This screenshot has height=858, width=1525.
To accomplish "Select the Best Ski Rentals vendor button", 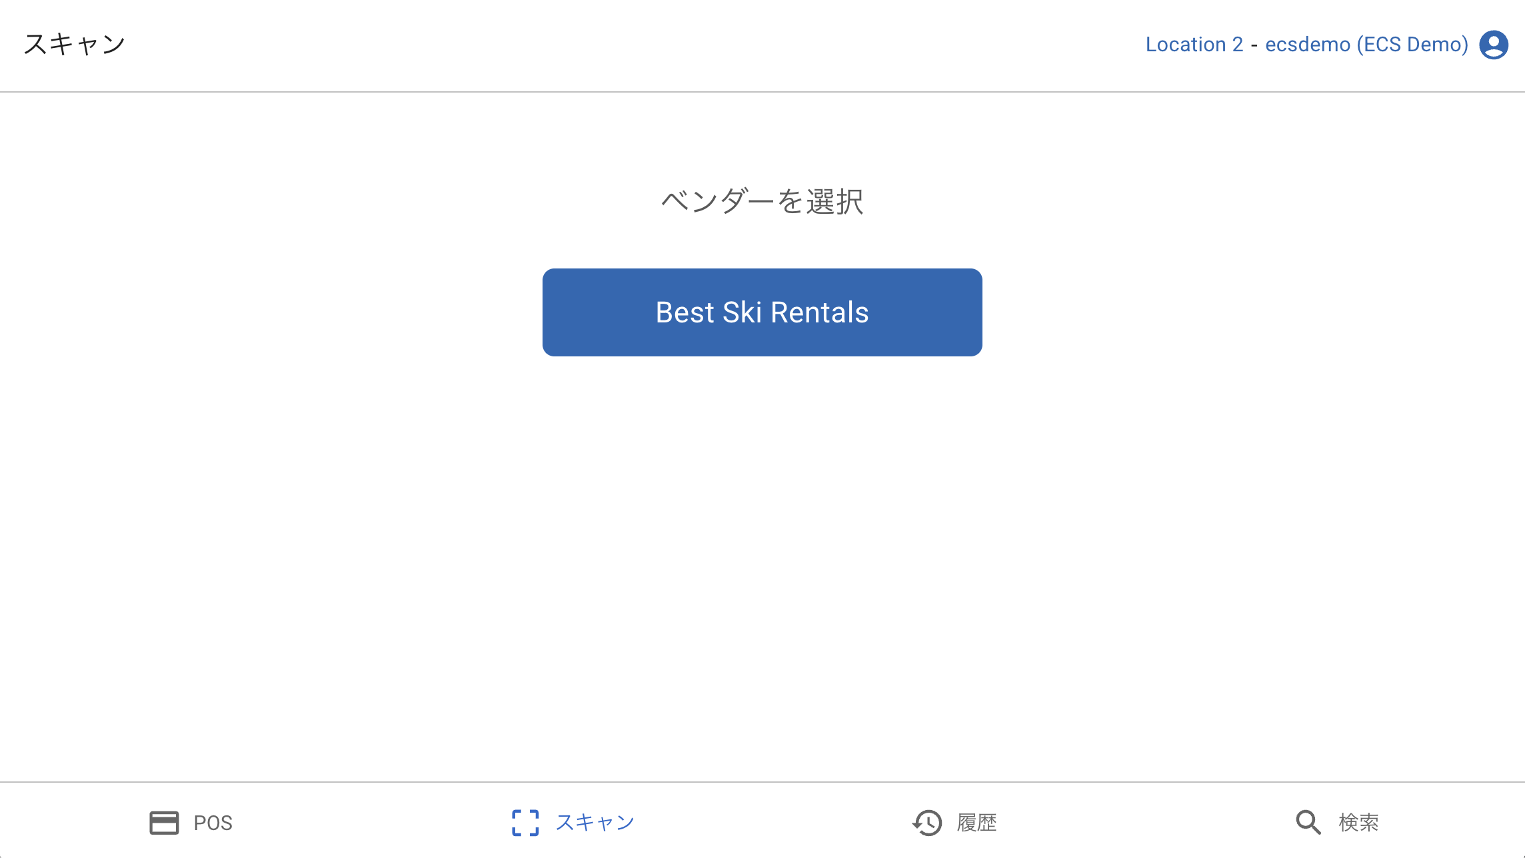I will (762, 312).
